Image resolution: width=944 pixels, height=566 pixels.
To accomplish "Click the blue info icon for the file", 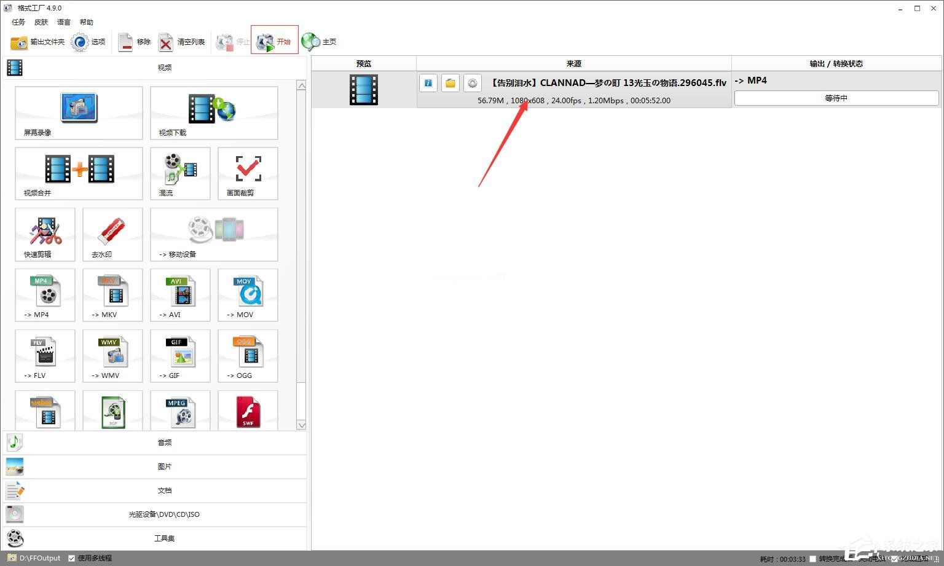I will coord(428,83).
